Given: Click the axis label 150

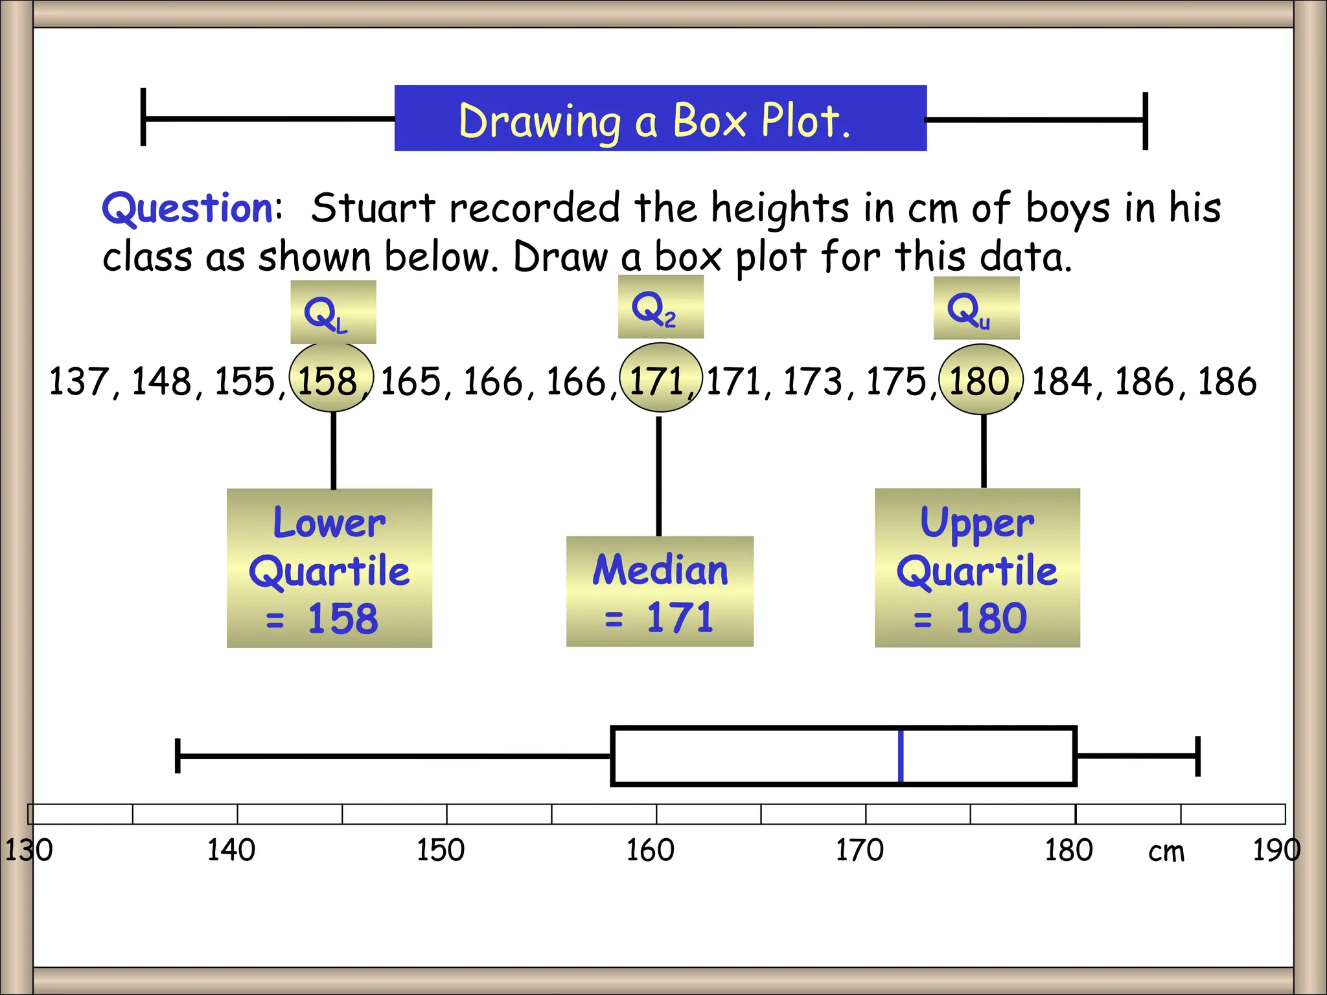Looking at the screenshot, I should click(x=441, y=850).
